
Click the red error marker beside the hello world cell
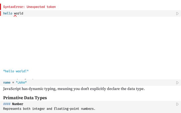pyautogui.click(x=1, y=14)
